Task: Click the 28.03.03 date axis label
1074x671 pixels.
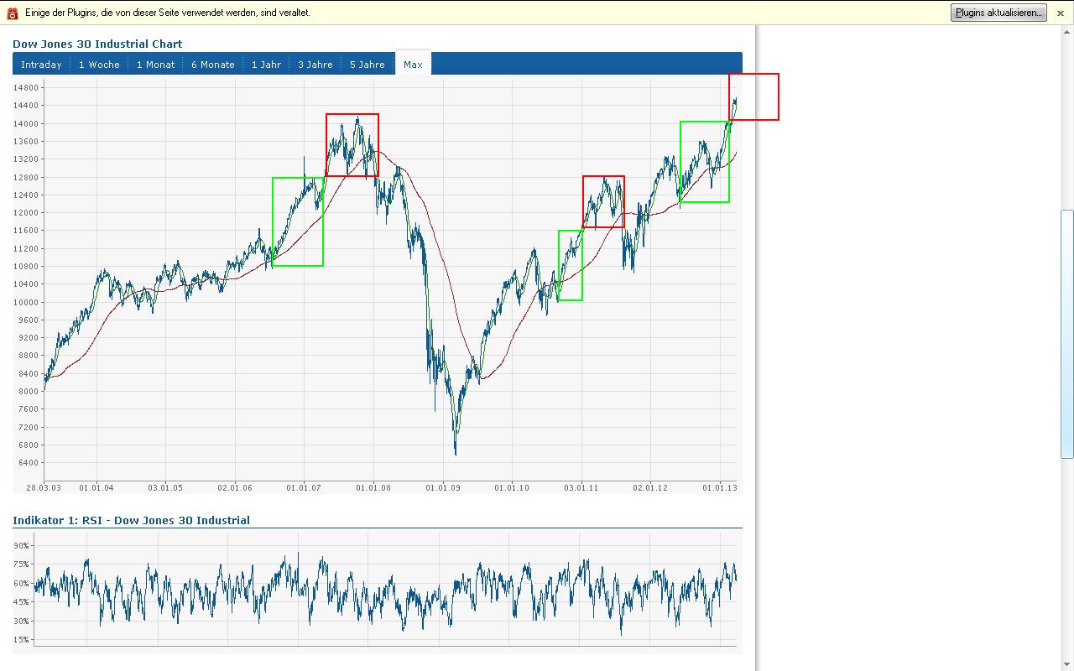Action: click(x=44, y=487)
